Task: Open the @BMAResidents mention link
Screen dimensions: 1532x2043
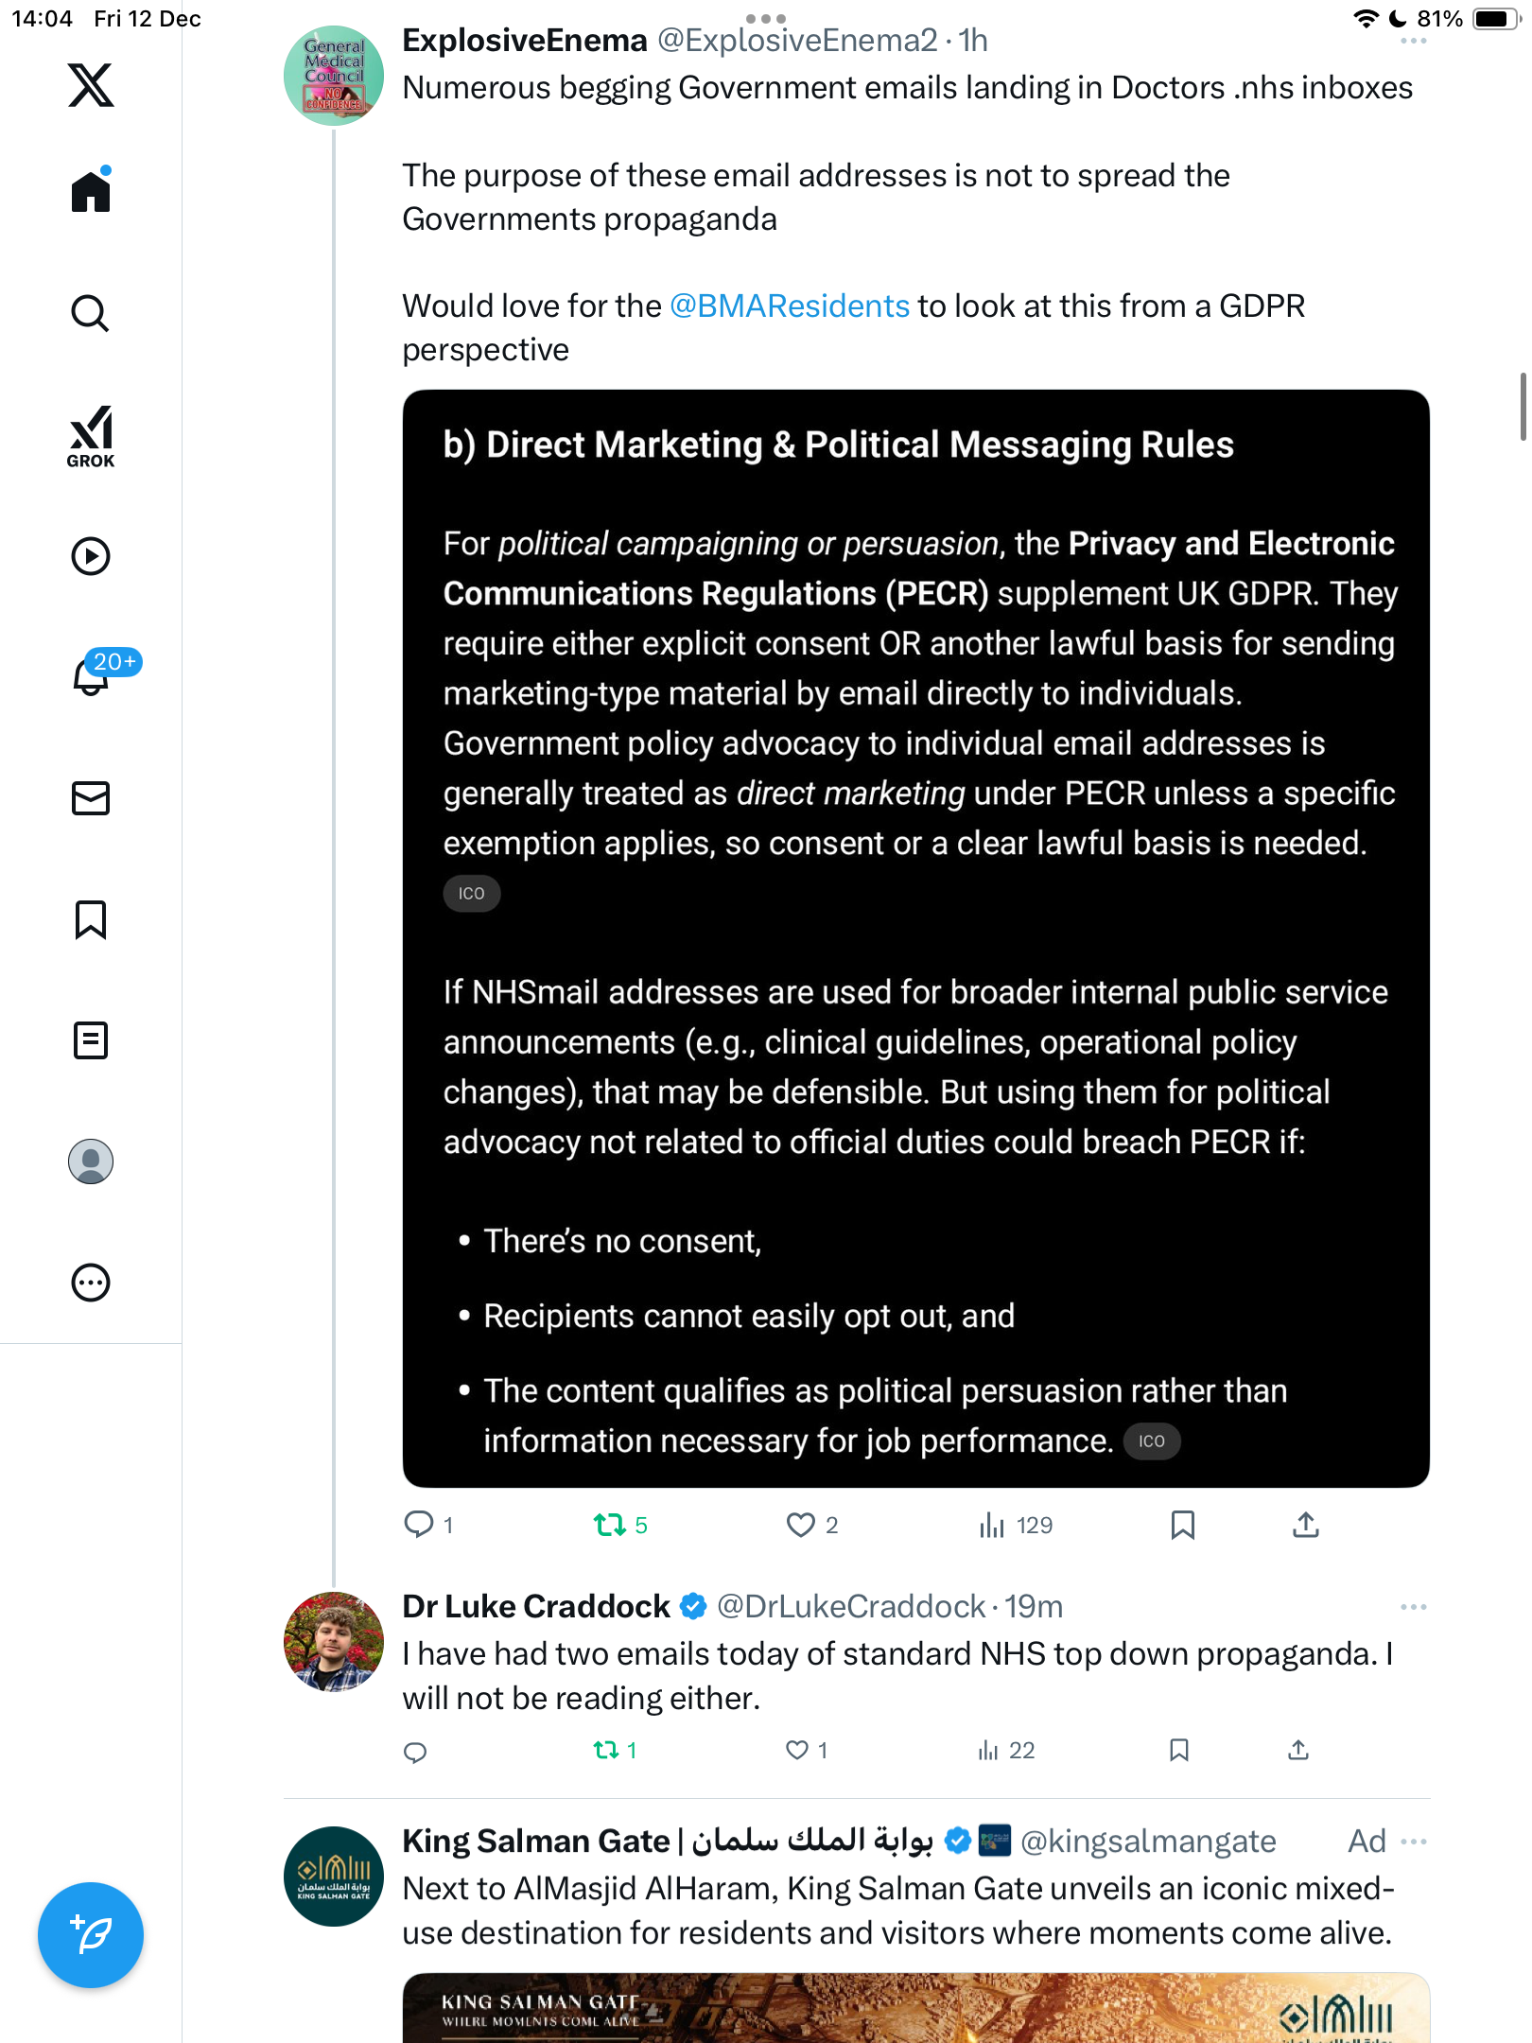Action: (790, 306)
